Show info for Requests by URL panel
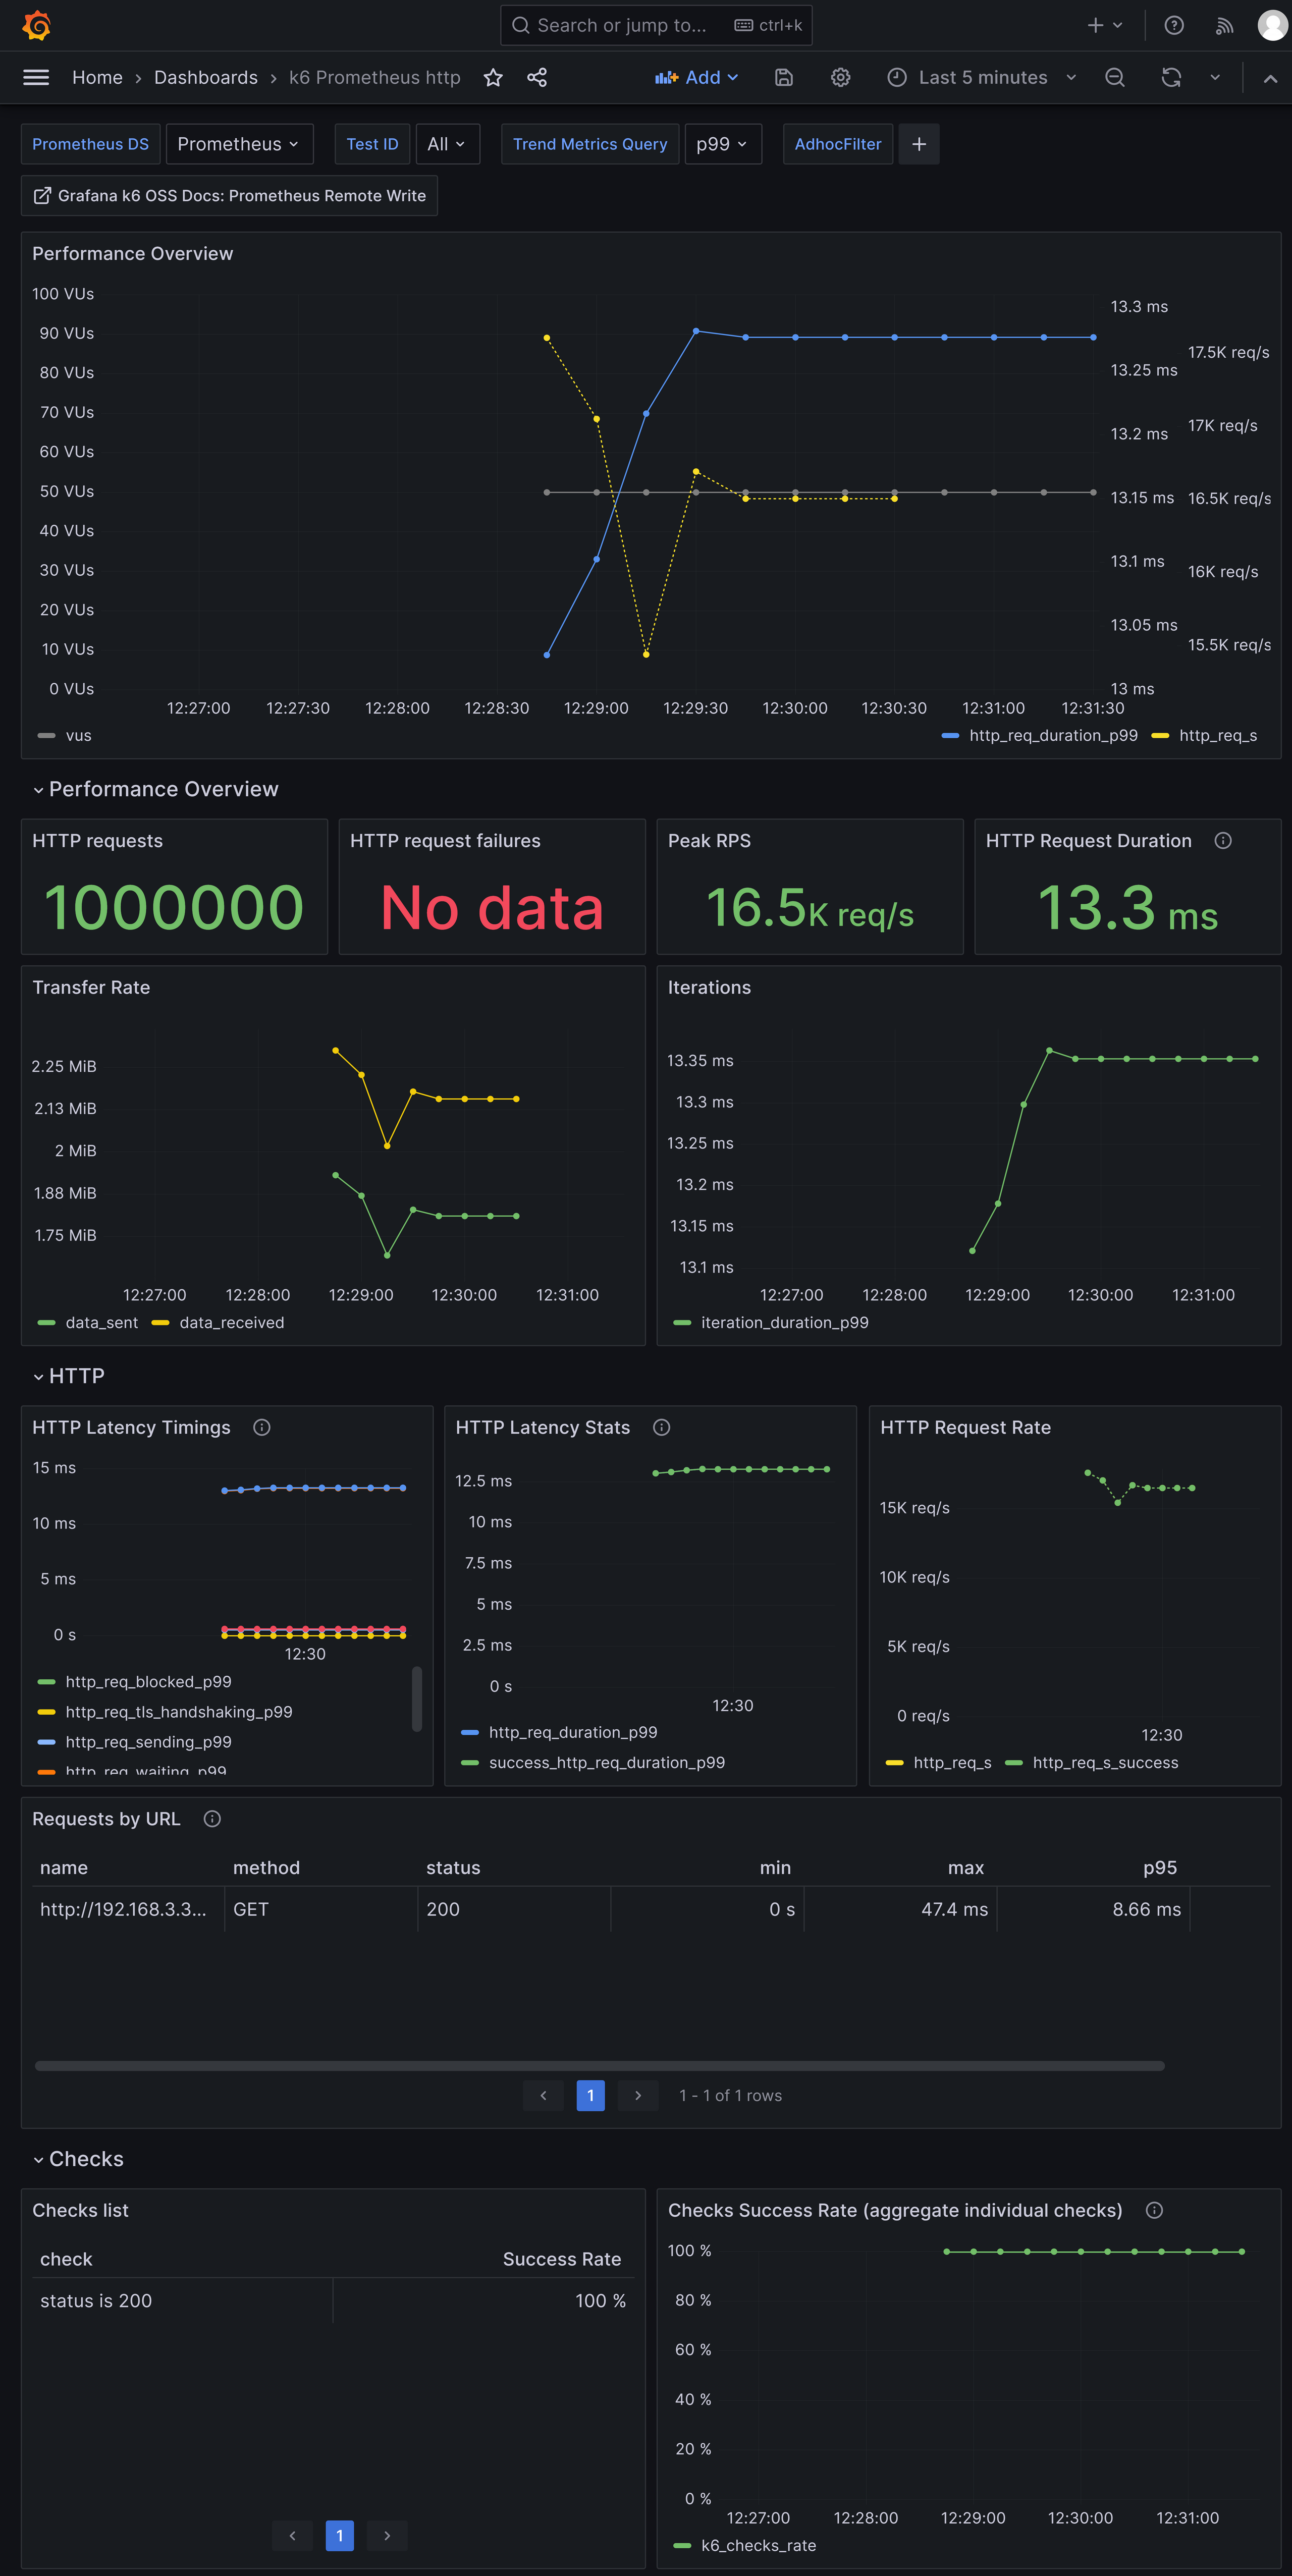 pos(212,1818)
